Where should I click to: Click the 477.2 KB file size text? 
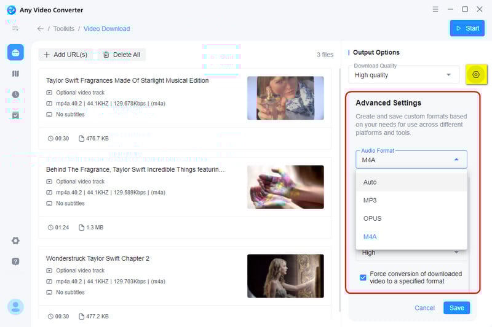point(97,317)
